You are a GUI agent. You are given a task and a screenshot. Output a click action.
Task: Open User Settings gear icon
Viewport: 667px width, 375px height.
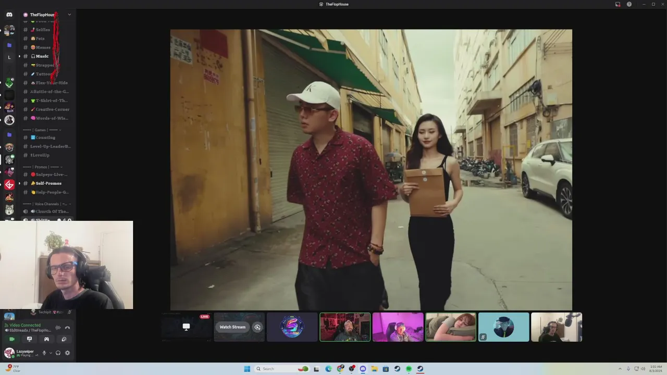click(x=67, y=353)
